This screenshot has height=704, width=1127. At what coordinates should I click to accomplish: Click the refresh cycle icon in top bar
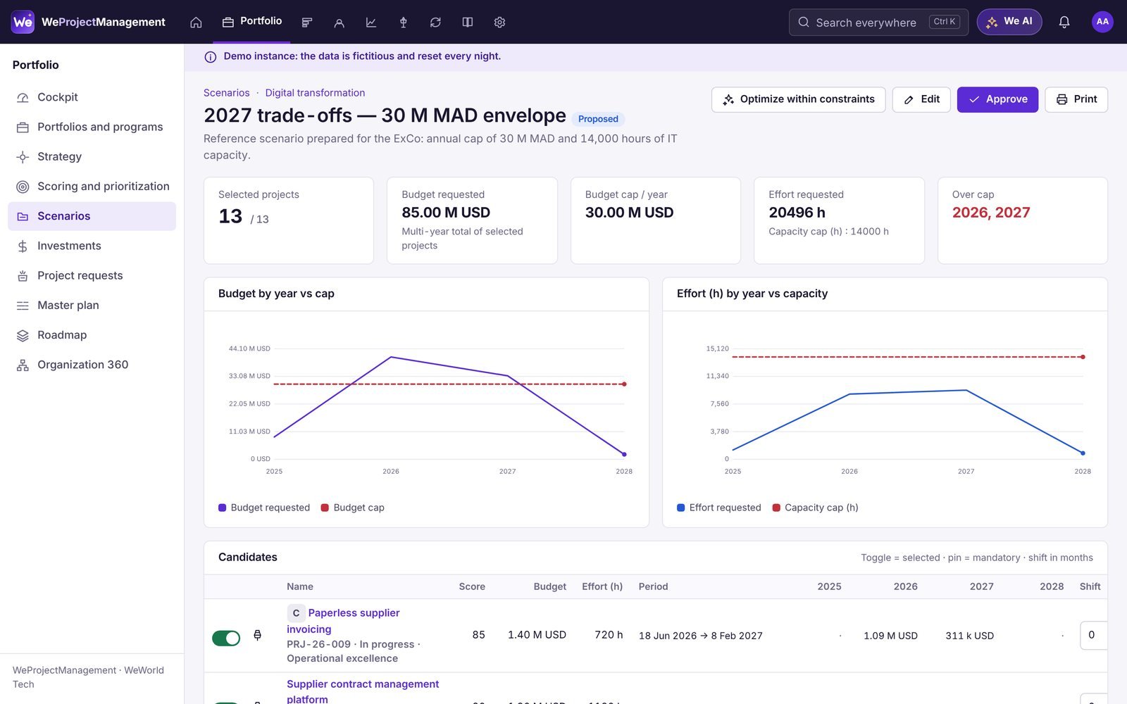pos(435,23)
